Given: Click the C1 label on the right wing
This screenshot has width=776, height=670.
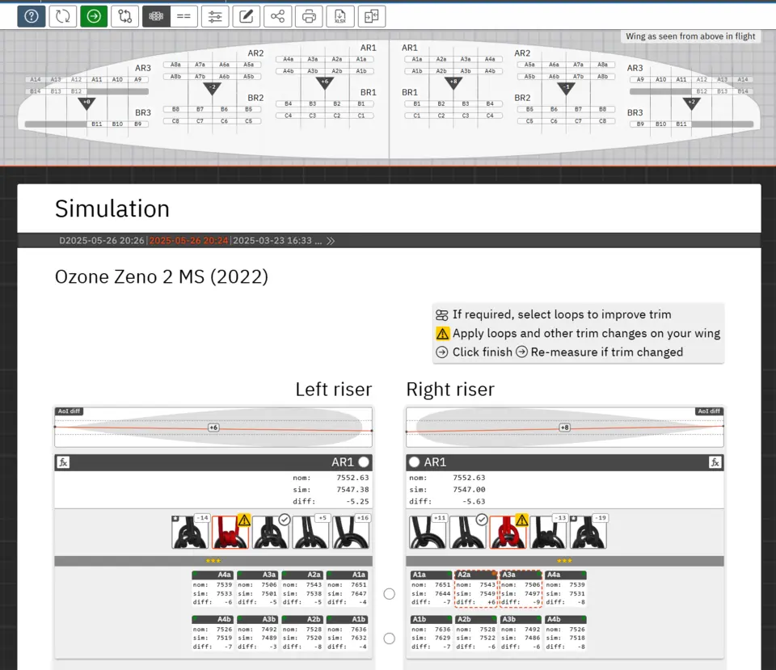Looking at the screenshot, I should (x=417, y=116).
